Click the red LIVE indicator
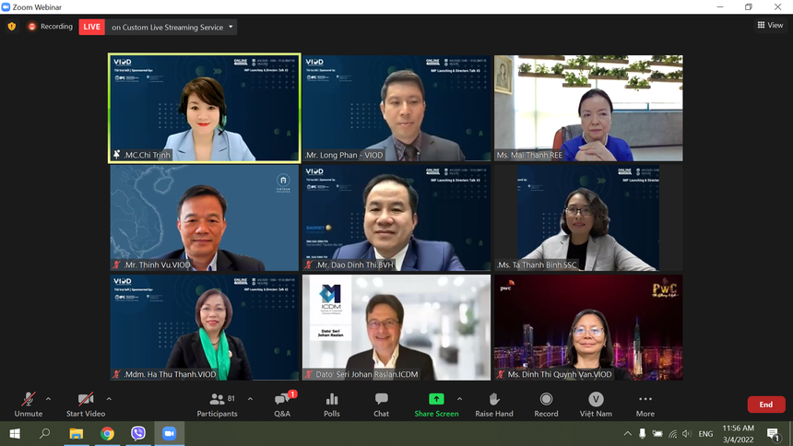793x446 pixels. 92,27
